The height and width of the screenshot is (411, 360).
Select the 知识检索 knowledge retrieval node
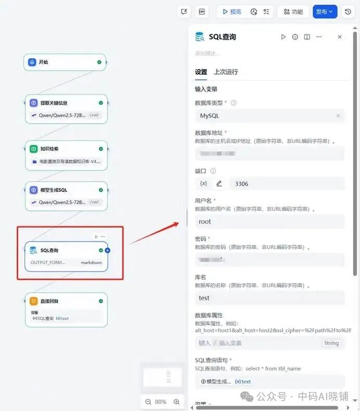(66, 155)
